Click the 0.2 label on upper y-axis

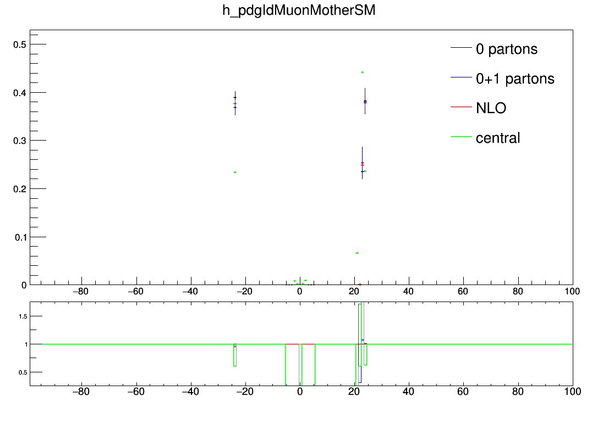(20, 189)
